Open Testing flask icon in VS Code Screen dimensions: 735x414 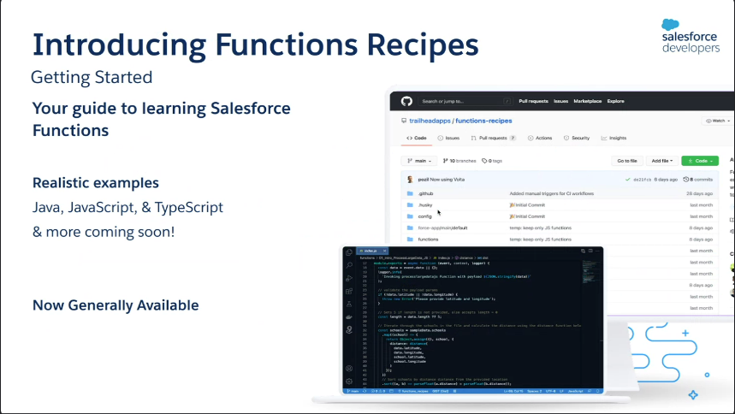(349, 304)
